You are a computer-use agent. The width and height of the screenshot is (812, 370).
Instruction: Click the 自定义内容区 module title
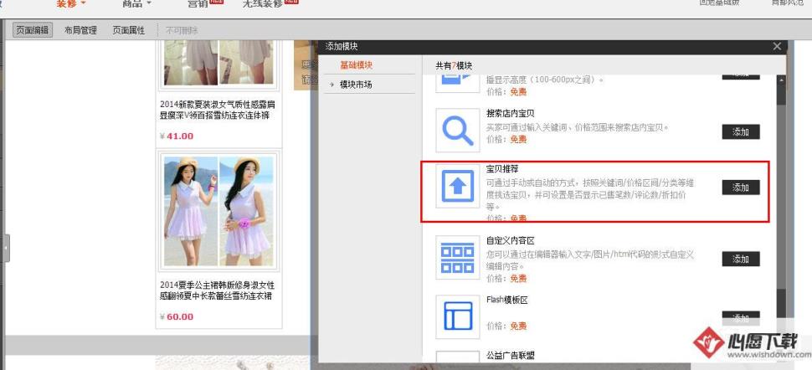[511, 241]
